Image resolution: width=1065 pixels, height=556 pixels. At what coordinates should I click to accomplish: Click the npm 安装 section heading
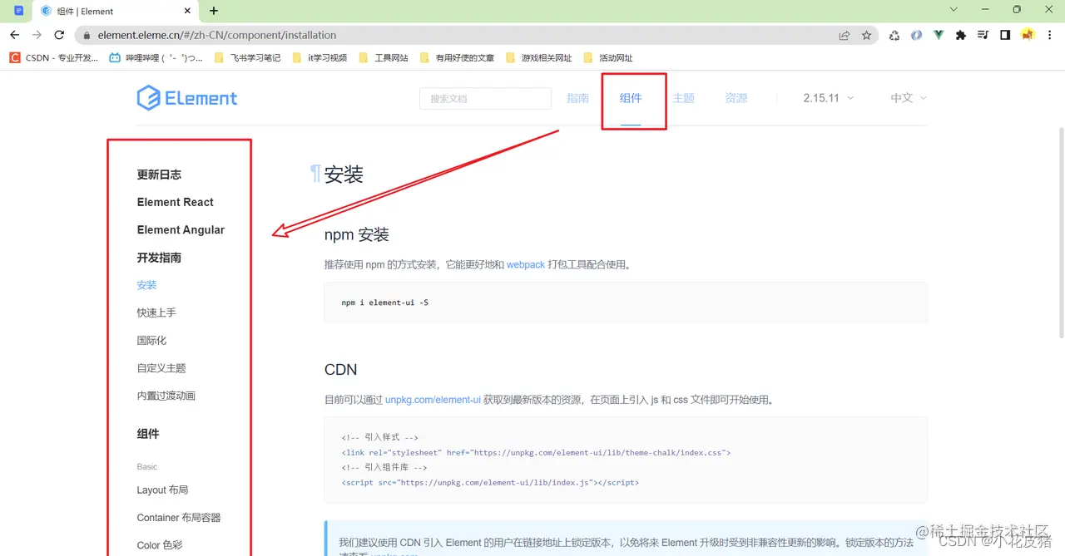coord(357,235)
